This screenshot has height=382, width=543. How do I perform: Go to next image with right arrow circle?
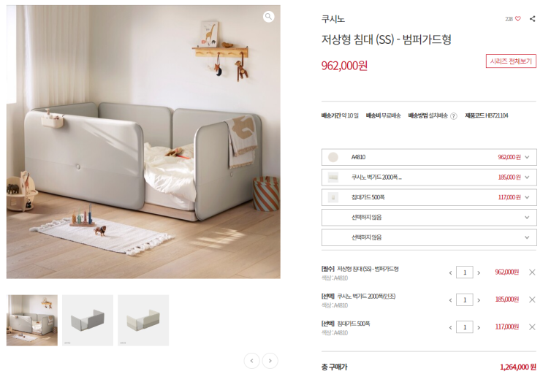click(270, 361)
